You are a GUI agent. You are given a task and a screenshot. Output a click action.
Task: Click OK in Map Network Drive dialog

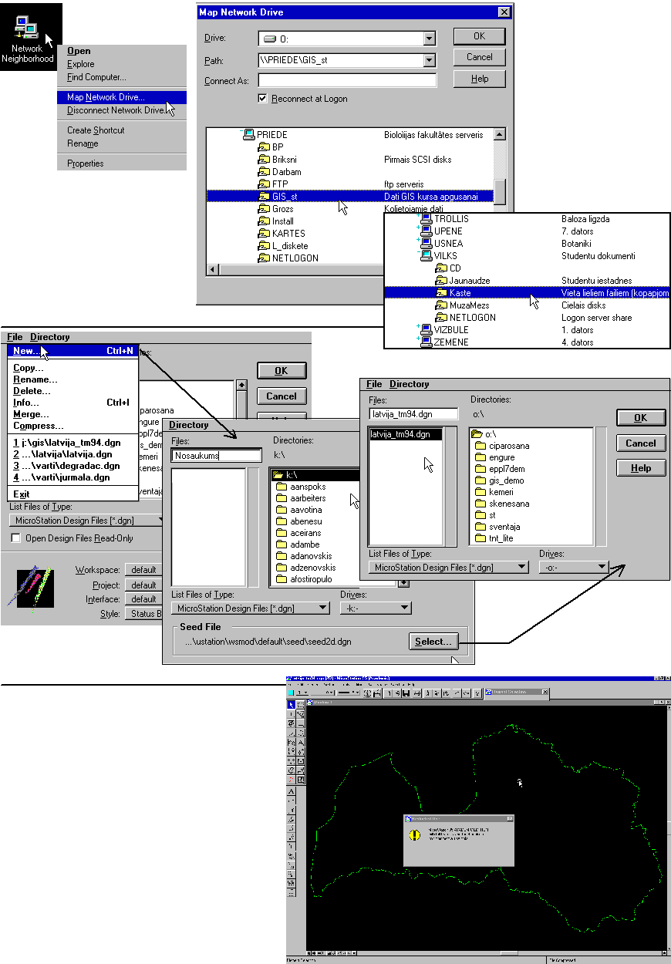[479, 36]
